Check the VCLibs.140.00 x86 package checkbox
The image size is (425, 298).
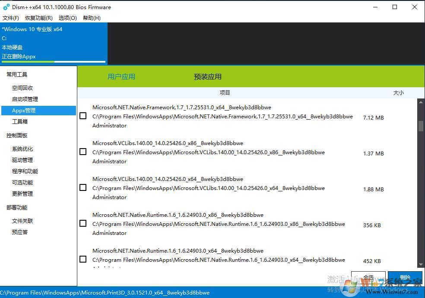click(83, 152)
